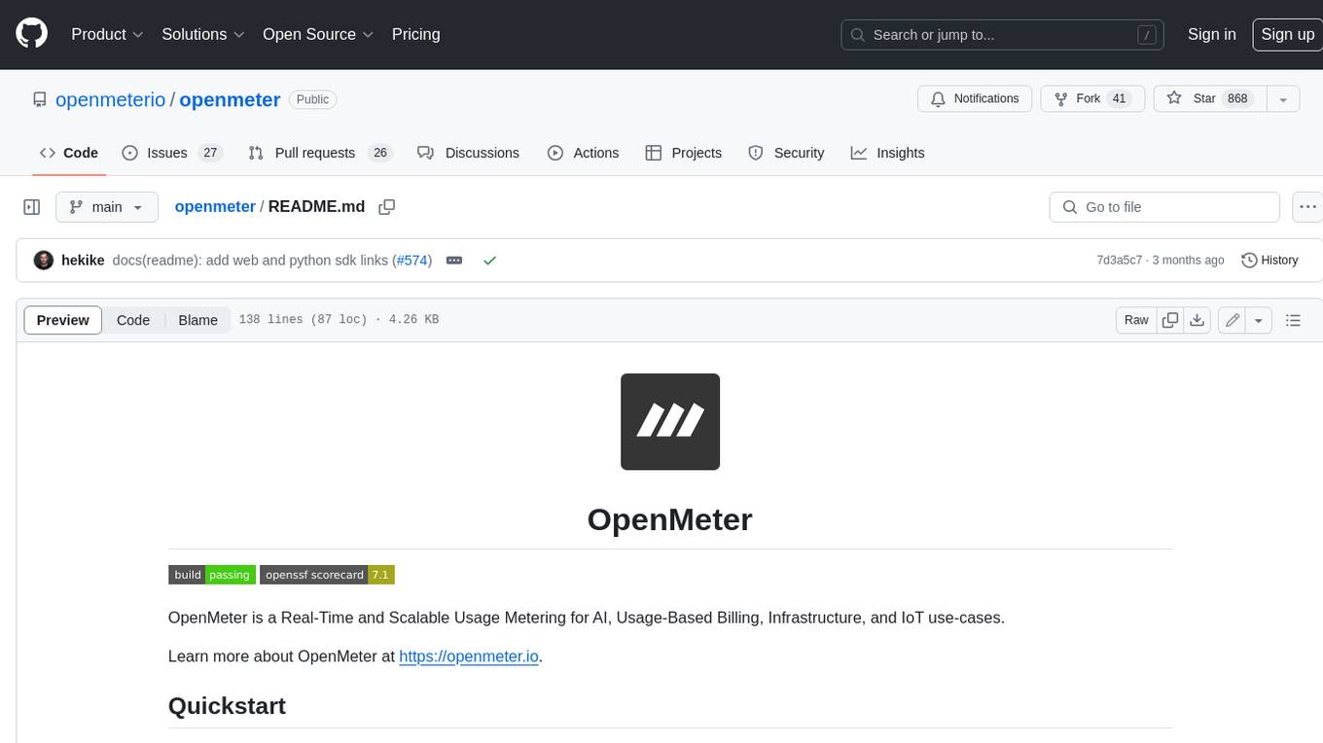Open the Pull requests tab
Screen dimensions: 1323x743
tap(319, 153)
